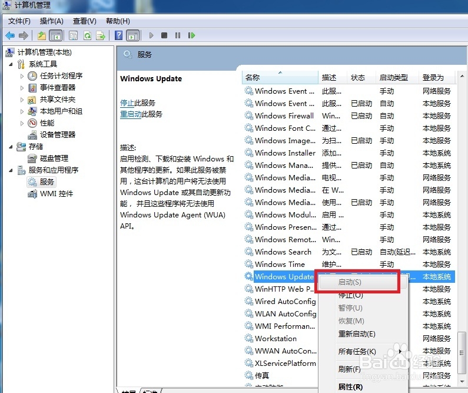Expand the 事件查看器 tree node
Viewport: 468px width, 393px height.
click(x=22, y=88)
